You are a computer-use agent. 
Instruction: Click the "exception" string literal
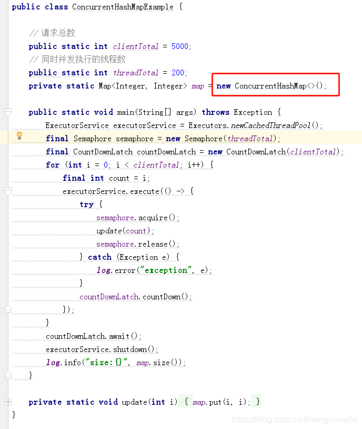click(166, 270)
